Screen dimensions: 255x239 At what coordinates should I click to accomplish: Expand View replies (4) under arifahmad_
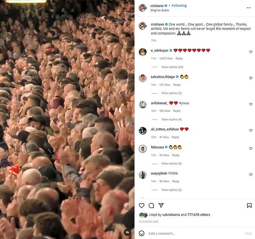pos(171,119)
